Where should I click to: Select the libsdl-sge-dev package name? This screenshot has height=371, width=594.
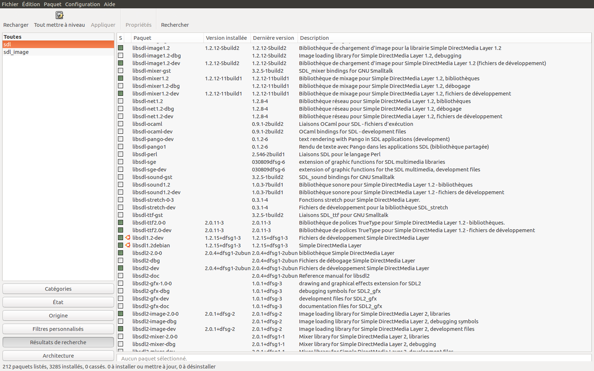point(149,170)
